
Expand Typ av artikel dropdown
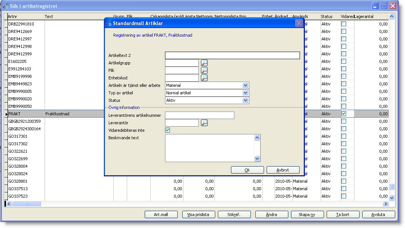[245, 93]
